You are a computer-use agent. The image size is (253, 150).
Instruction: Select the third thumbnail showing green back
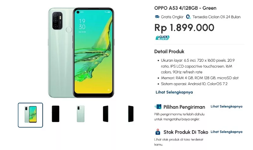(81, 114)
